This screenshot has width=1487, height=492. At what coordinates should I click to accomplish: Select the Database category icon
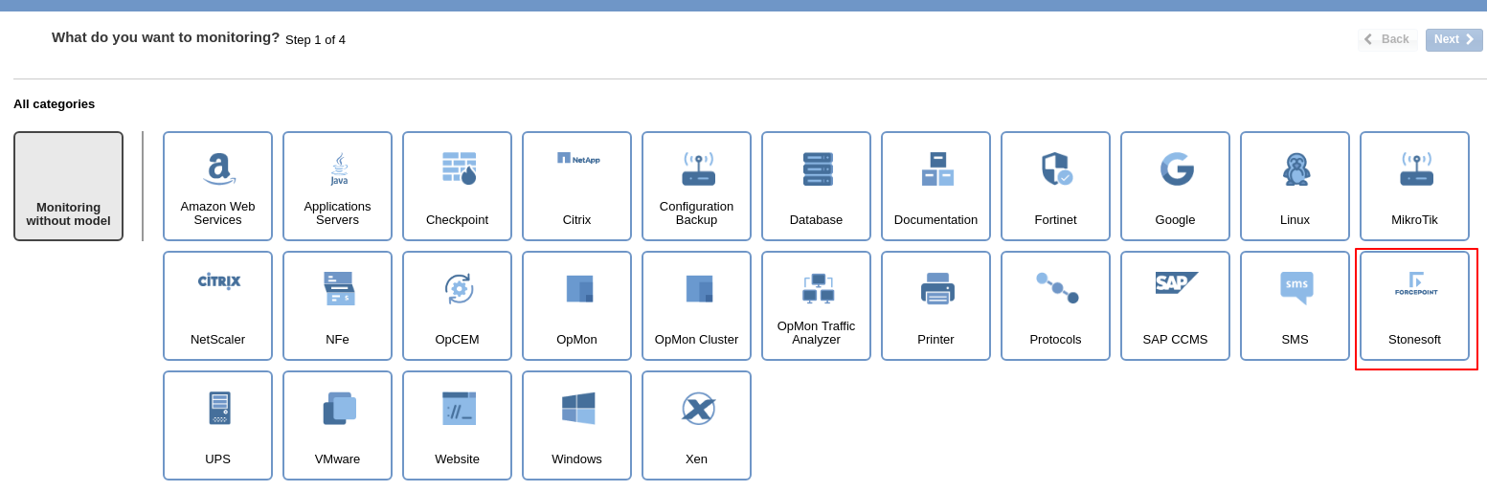coord(816,186)
